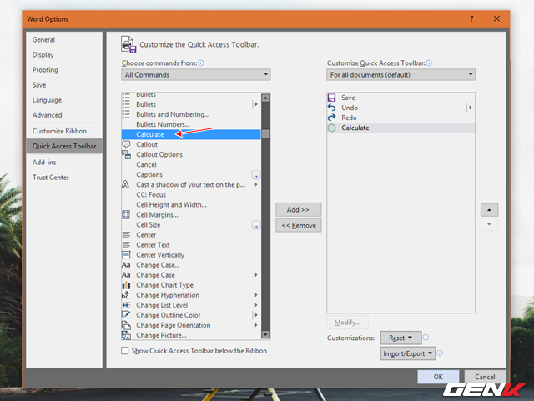Click the Move Up arrow button
The image size is (534, 401).
click(490, 210)
